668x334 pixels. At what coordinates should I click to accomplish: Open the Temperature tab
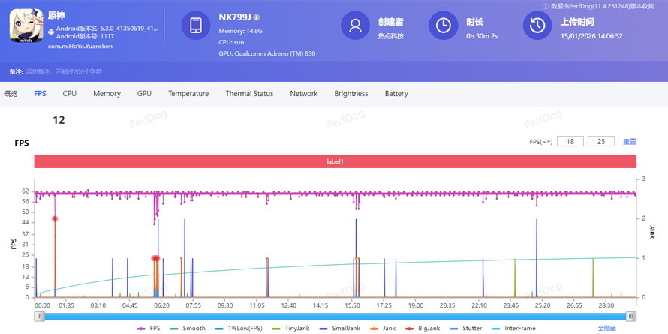pyautogui.click(x=188, y=94)
